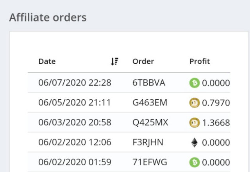This screenshot has height=172, width=250.
Task: Click the Ethereum icon for order F3RJHN
Action: (x=195, y=142)
